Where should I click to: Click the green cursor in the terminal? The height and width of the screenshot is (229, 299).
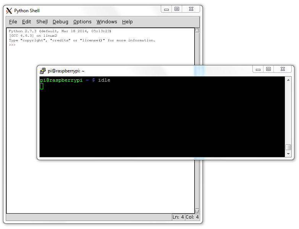(x=42, y=86)
